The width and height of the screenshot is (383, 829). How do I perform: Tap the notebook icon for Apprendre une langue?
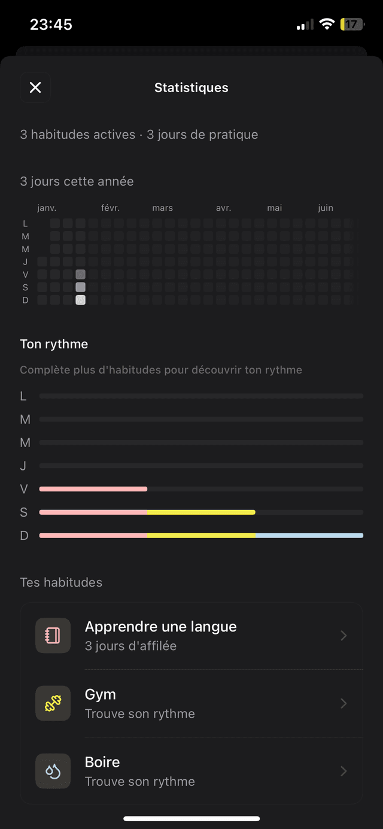tap(53, 635)
